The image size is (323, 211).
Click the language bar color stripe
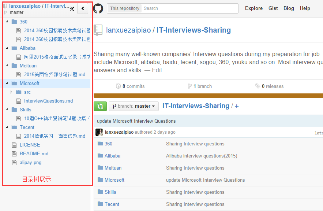pyautogui.click(x=208, y=96)
